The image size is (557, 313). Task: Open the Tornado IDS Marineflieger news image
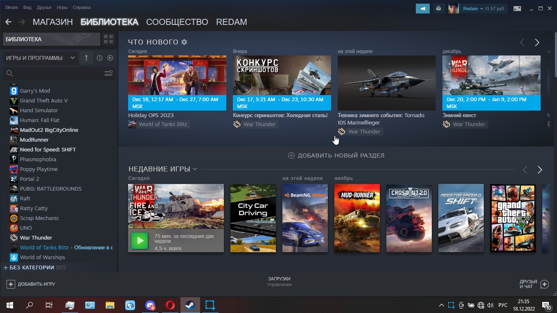click(387, 83)
